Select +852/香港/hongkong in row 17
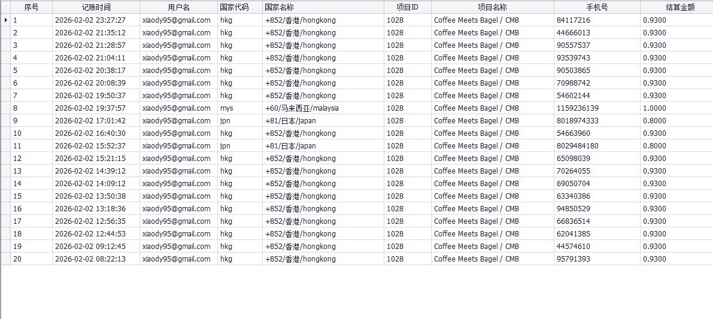 pyautogui.click(x=301, y=221)
